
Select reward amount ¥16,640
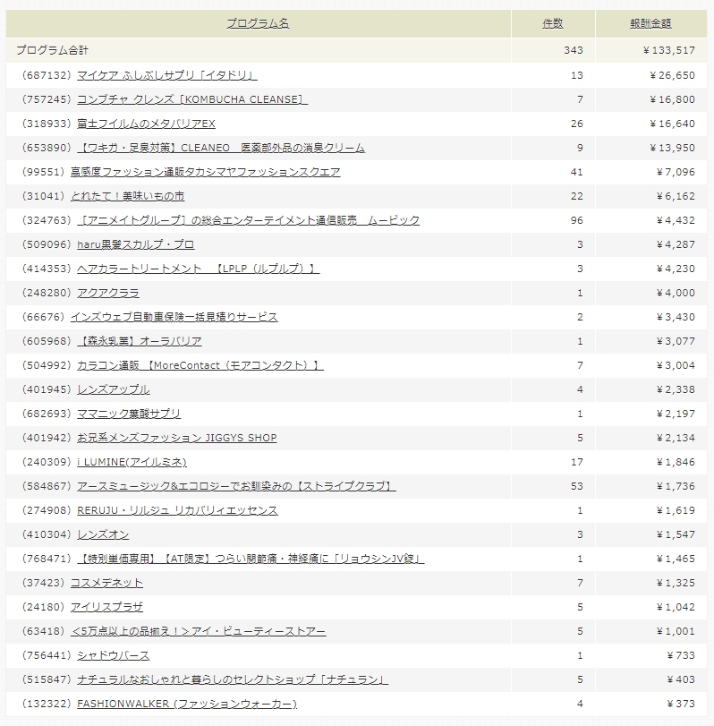(672, 124)
